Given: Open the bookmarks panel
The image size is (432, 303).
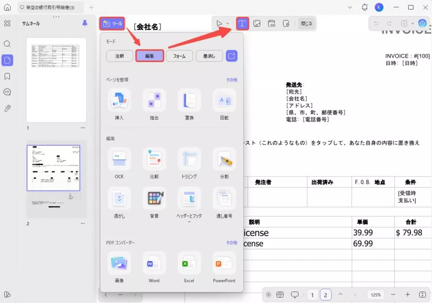Looking at the screenshot, I should coord(7,76).
